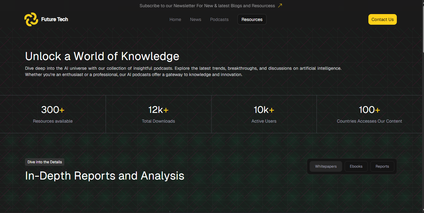Click the Future Tech logo icon

click(x=31, y=19)
